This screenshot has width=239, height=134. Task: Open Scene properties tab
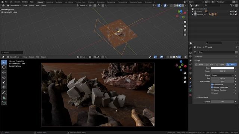tap(190, 64)
